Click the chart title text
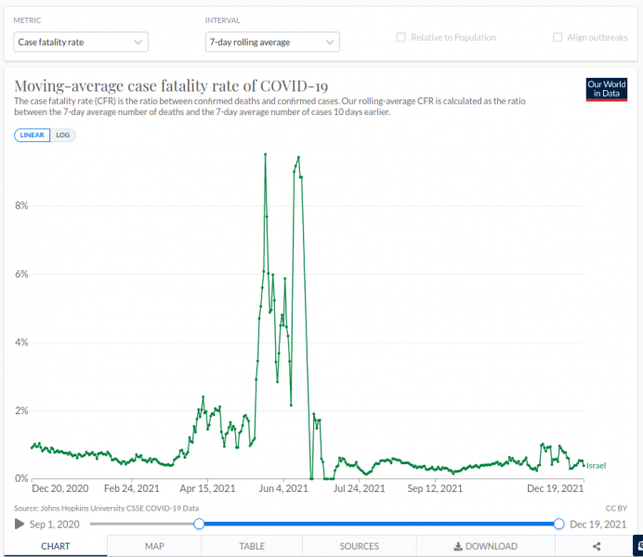Viewport: 643px width, 557px height. pos(171,84)
